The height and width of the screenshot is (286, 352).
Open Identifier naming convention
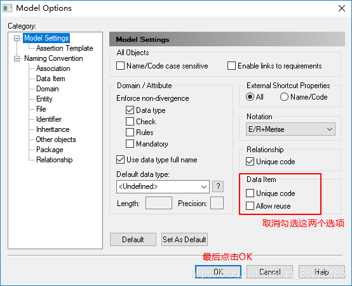(x=49, y=119)
